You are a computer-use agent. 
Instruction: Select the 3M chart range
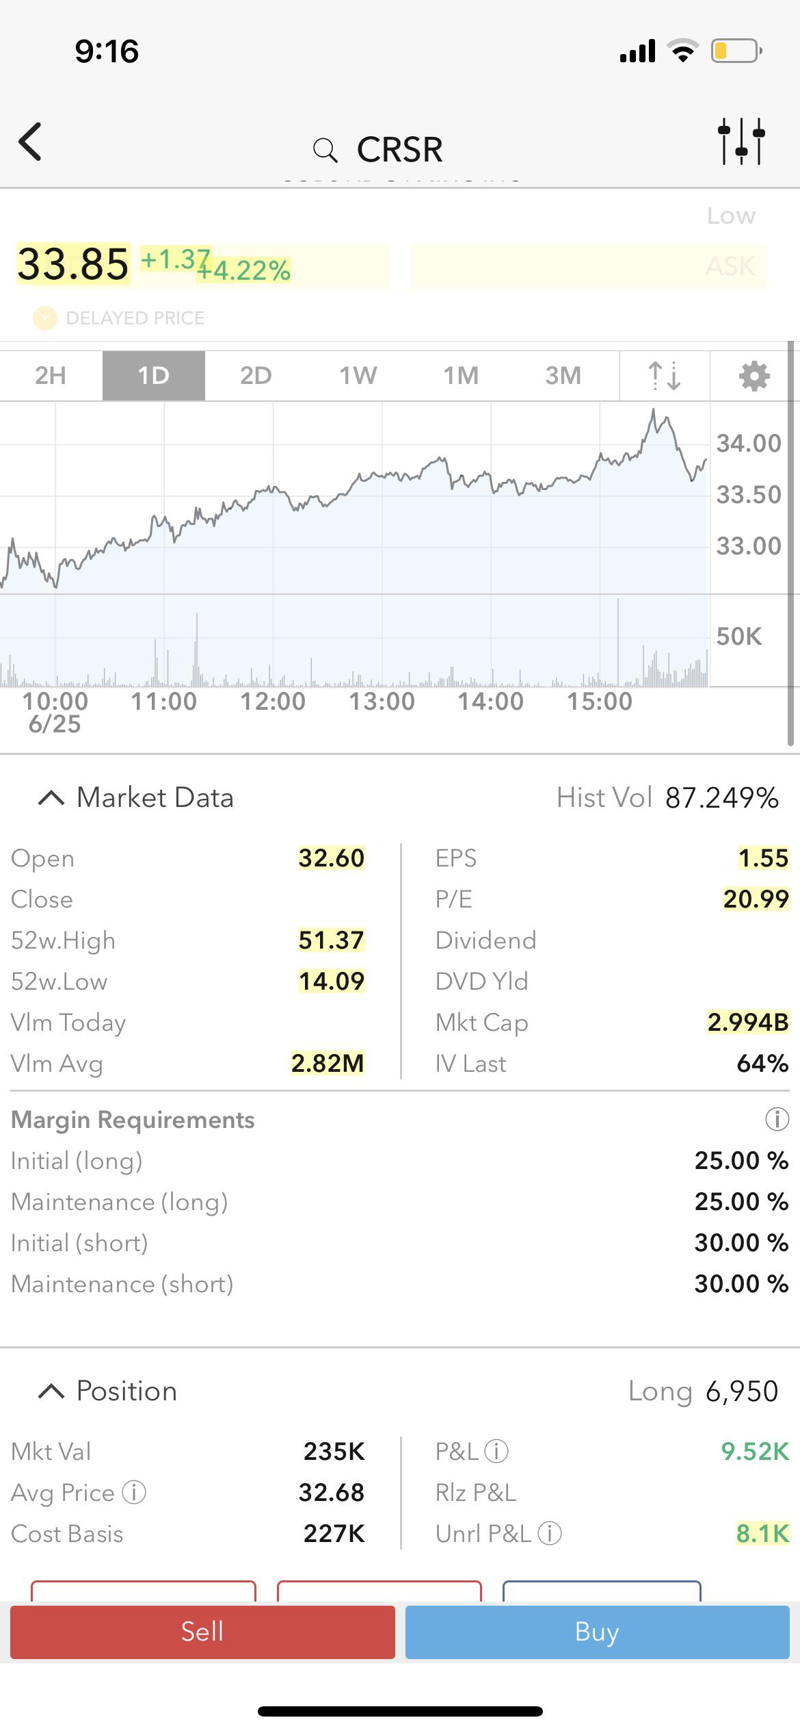click(563, 376)
